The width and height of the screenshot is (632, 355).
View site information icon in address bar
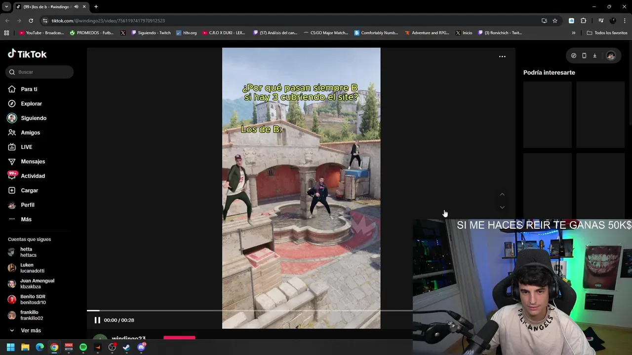[45, 21]
